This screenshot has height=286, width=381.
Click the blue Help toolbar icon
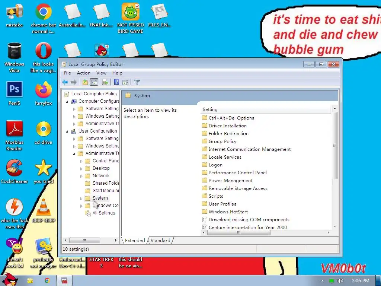116,82
